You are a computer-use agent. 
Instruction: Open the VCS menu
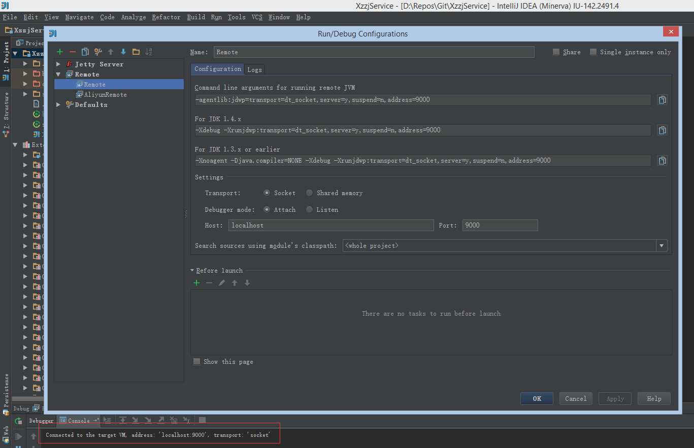[257, 17]
